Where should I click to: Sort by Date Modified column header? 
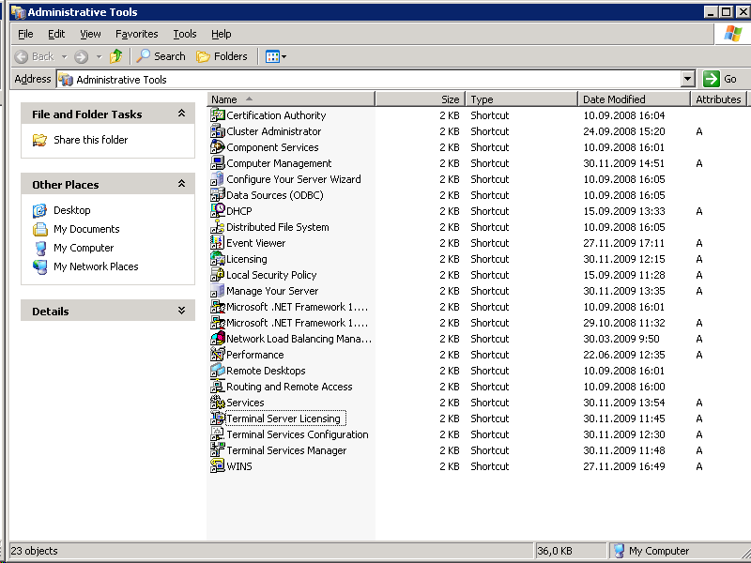(634, 99)
